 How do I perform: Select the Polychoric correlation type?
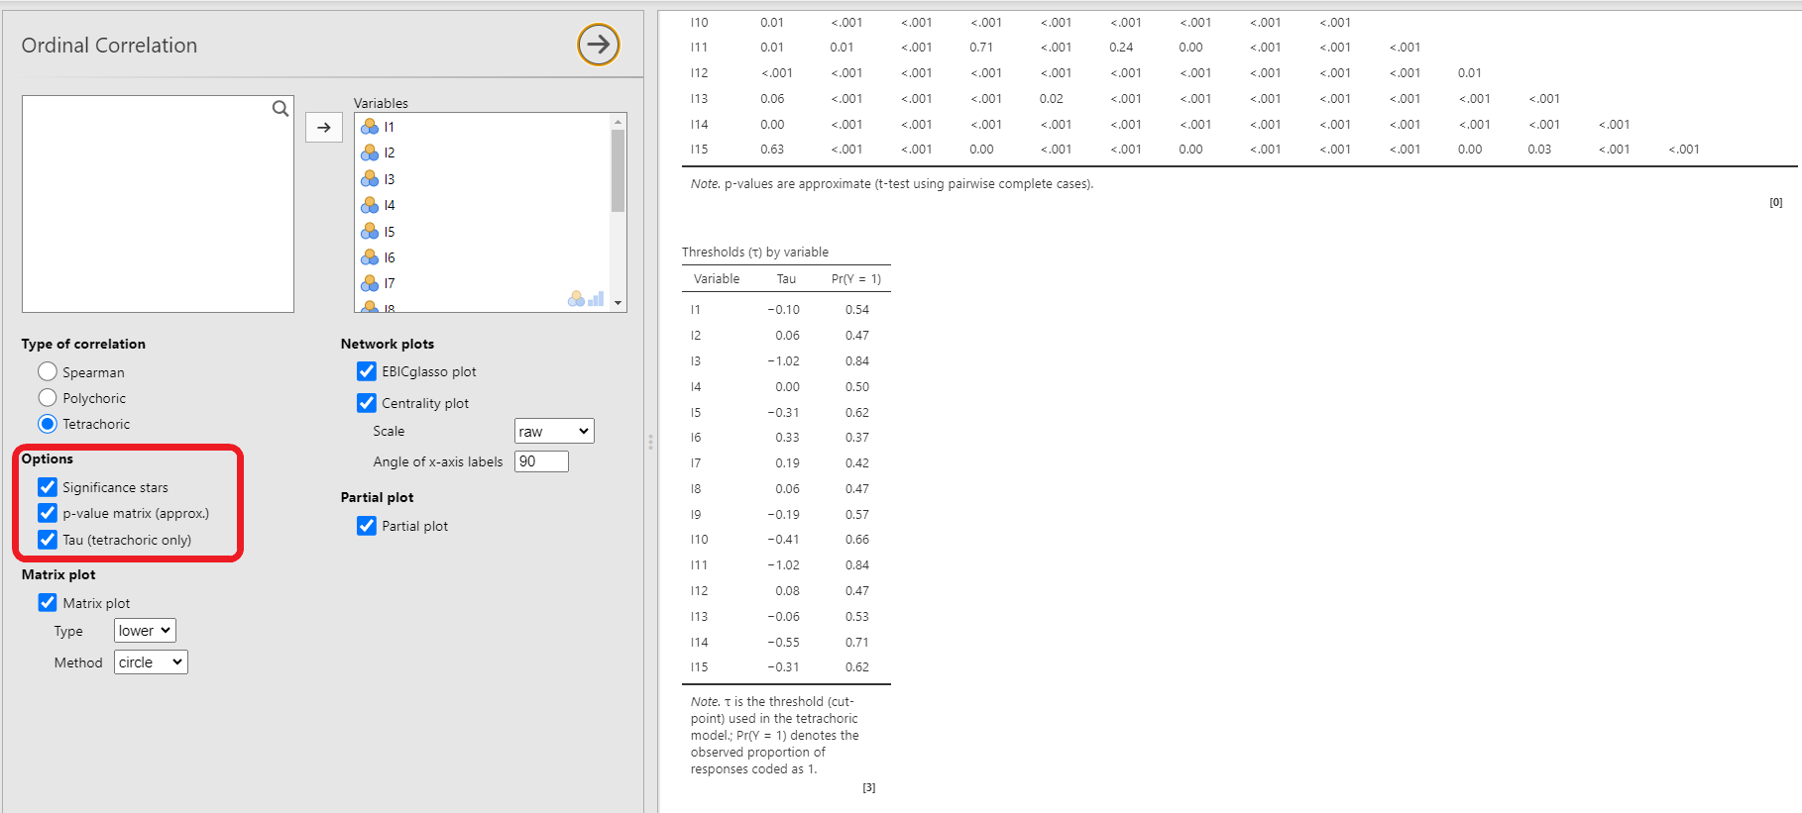(x=48, y=397)
